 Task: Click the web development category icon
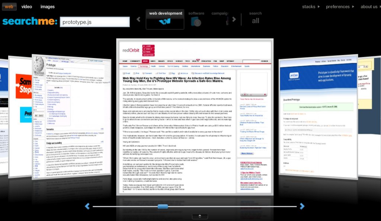tap(165, 22)
